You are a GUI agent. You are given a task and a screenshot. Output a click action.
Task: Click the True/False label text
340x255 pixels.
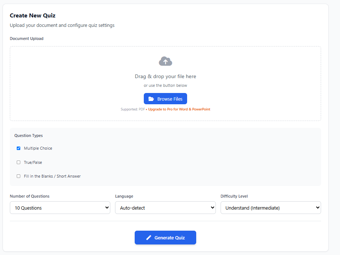[33, 162]
